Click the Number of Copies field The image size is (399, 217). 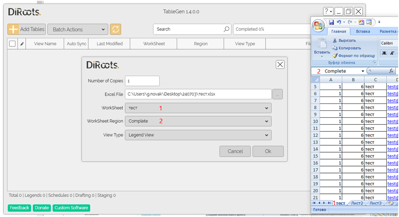point(142,81)
